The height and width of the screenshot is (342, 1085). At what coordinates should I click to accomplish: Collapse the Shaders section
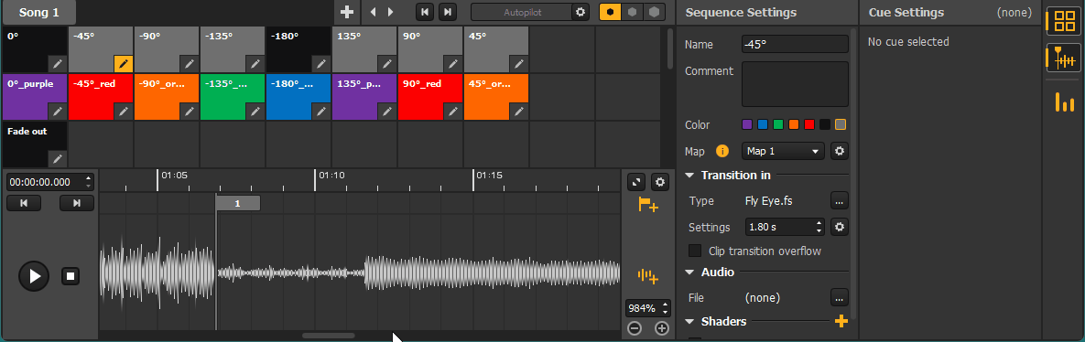point(689,321)
